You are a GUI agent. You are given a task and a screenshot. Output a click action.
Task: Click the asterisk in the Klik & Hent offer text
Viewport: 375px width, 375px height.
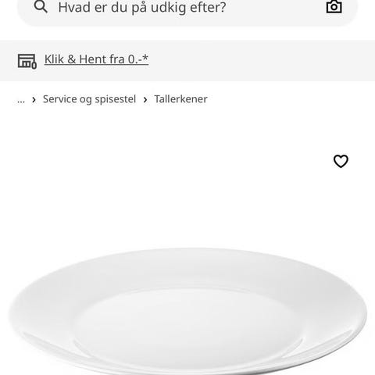click(145, 57)
